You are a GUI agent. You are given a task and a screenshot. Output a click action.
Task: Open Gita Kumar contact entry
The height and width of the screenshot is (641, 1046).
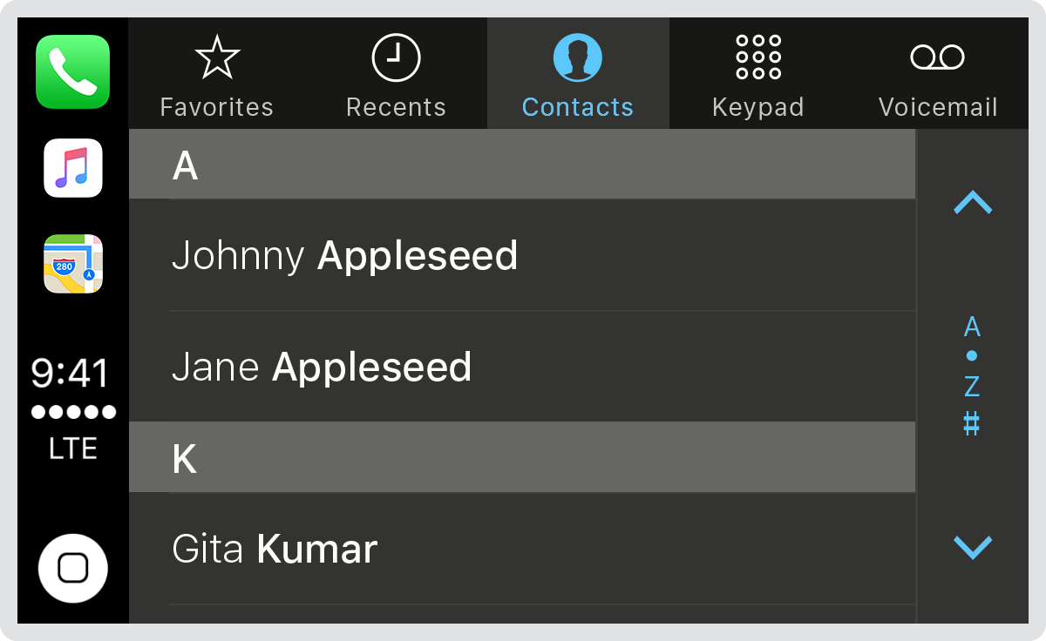point(523,549)
